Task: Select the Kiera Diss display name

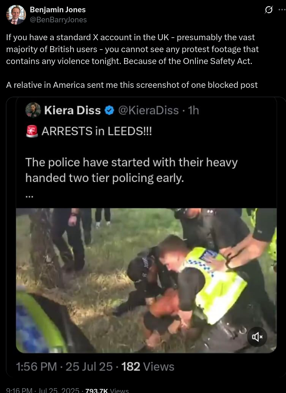Action: 72,110
